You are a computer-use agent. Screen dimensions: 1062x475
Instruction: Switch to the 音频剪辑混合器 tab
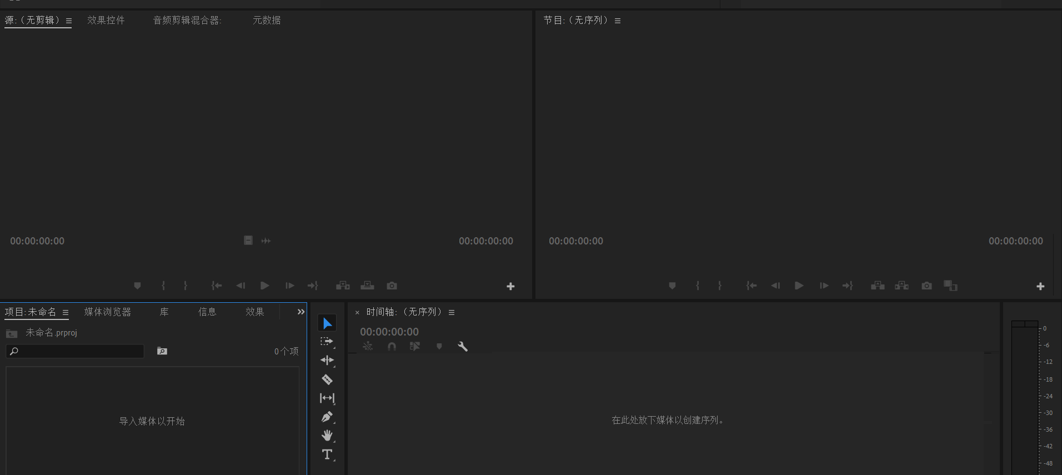[x=187, y=21]
